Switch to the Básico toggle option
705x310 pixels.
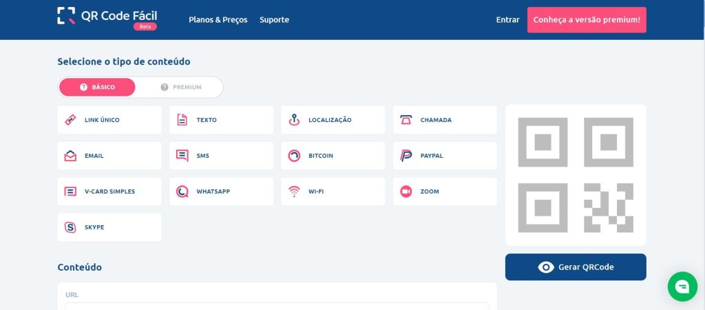[x=97, y=87]
